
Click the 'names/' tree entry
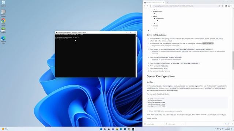coord(155,26)
